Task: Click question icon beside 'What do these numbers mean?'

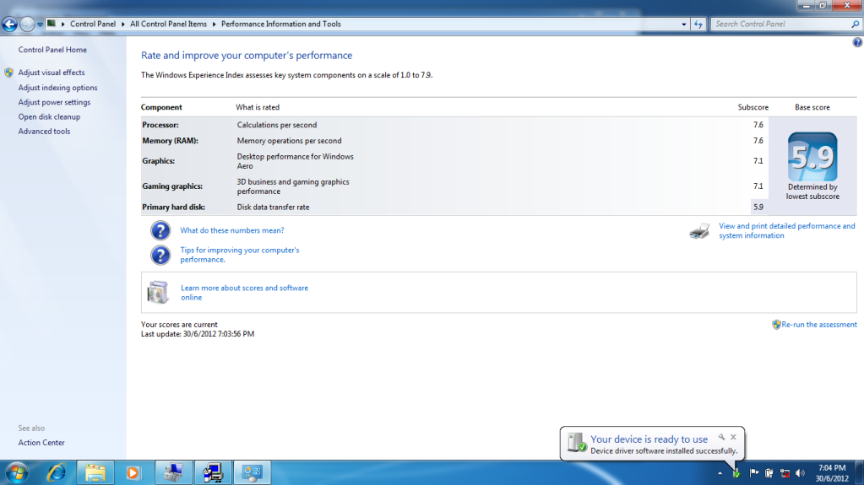Action: (160, 230)
